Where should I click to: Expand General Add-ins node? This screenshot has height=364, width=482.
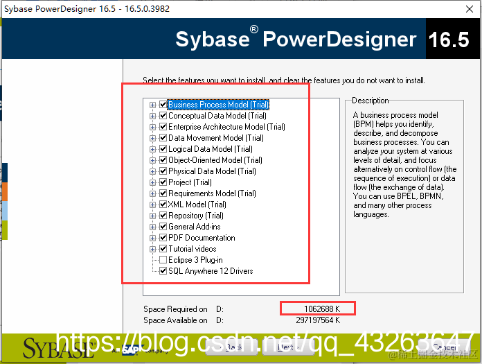[x=152, y=227]
